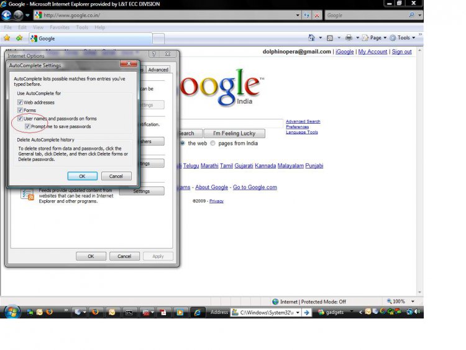
Task: Expand the address bar URL history dropdown
Action: click(x=298, y=15)
